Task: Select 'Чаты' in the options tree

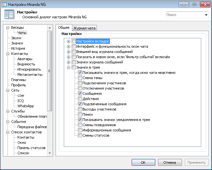Action: (x=22, y=33)
